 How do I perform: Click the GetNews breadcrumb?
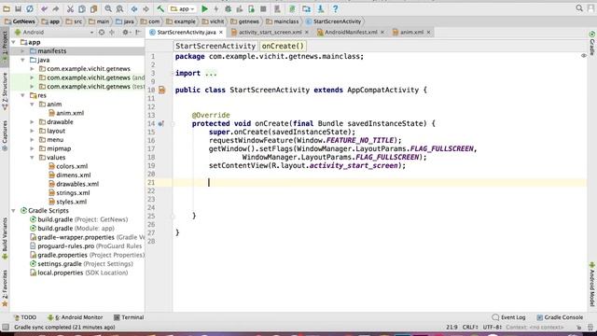point(20,21)
